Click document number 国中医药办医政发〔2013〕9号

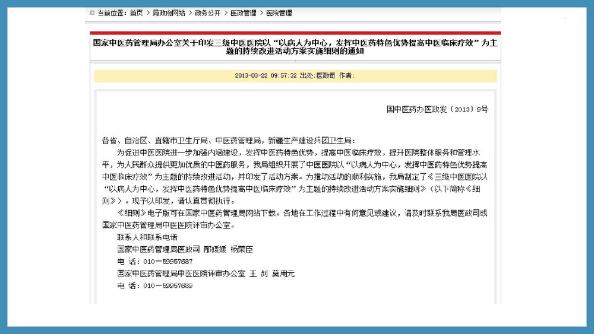click(438, 109)
